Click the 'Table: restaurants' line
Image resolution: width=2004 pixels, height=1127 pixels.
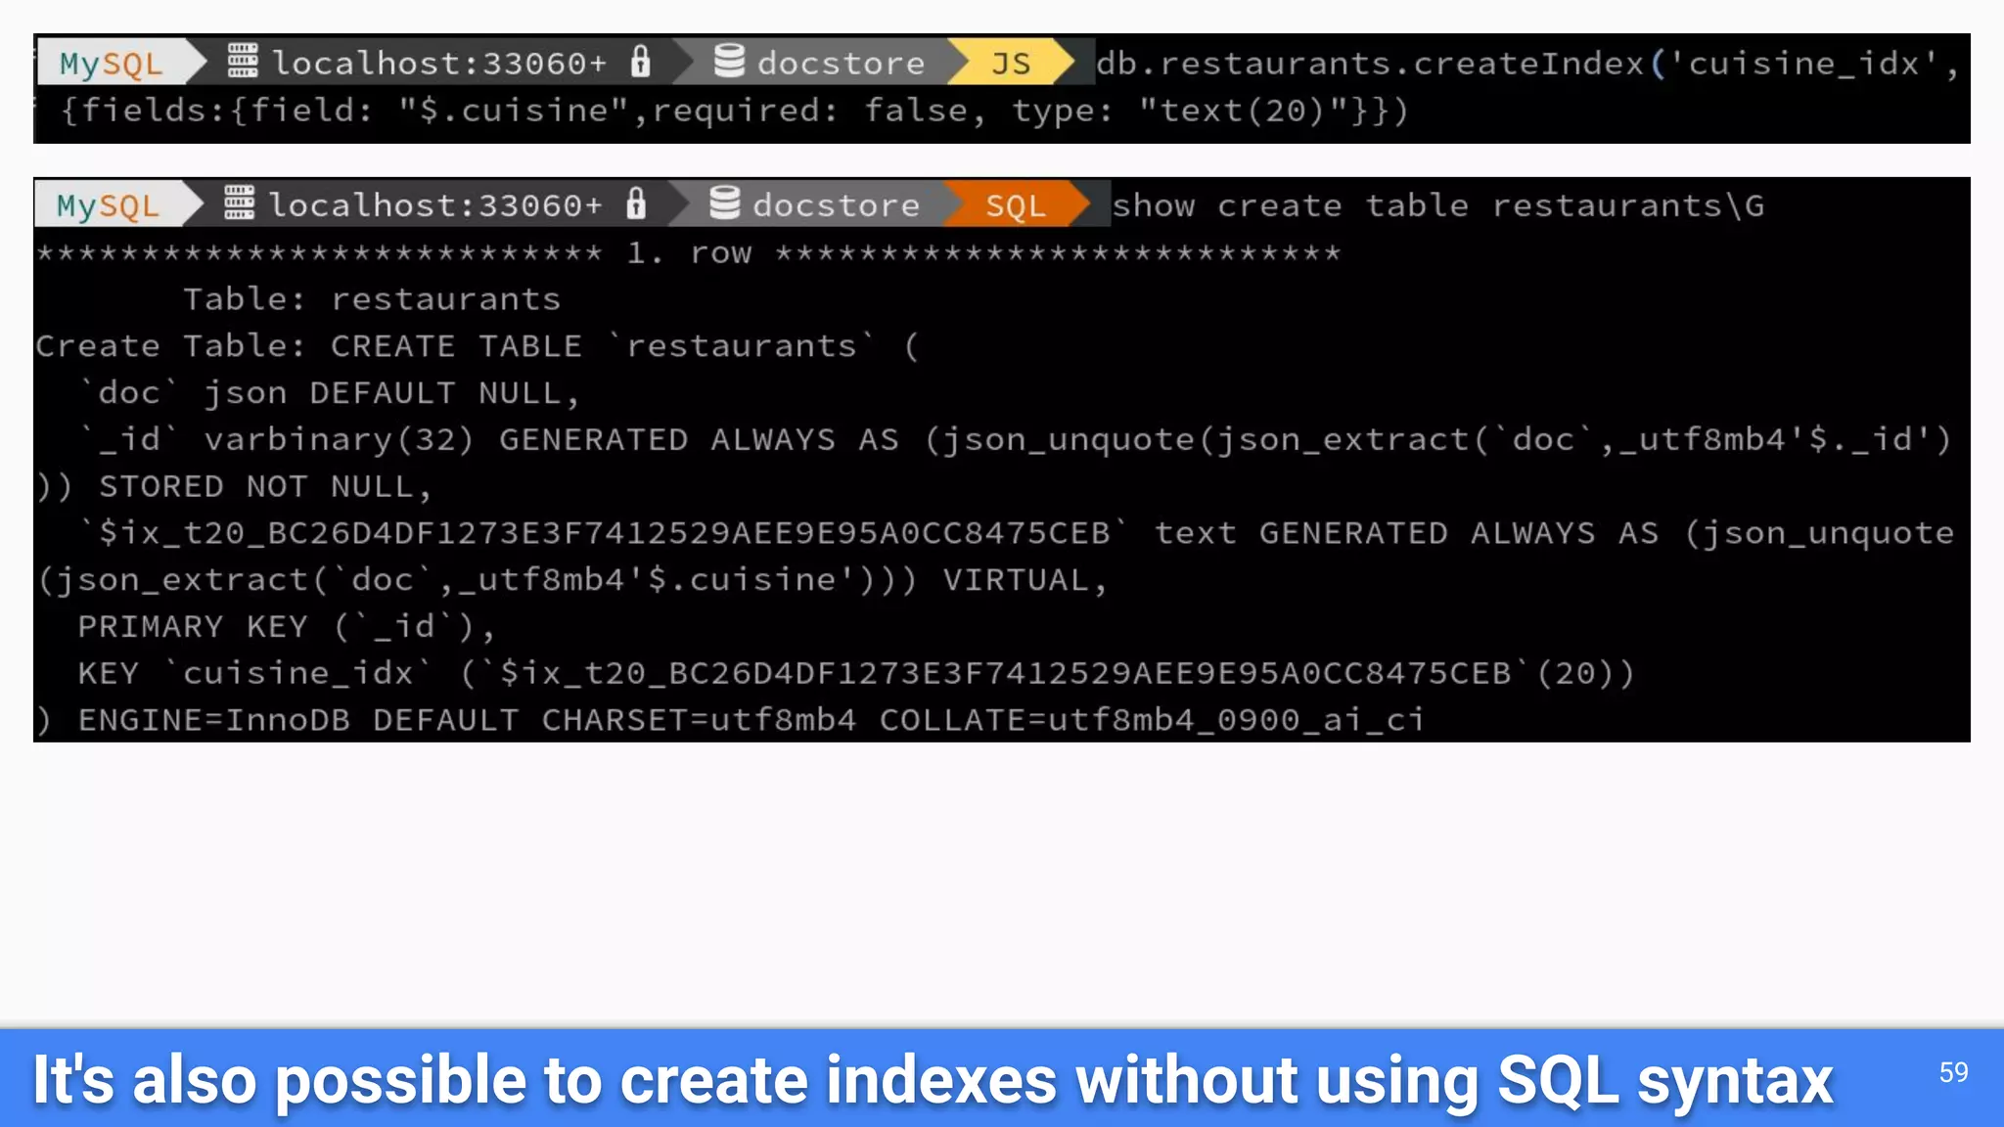[372, 299]
